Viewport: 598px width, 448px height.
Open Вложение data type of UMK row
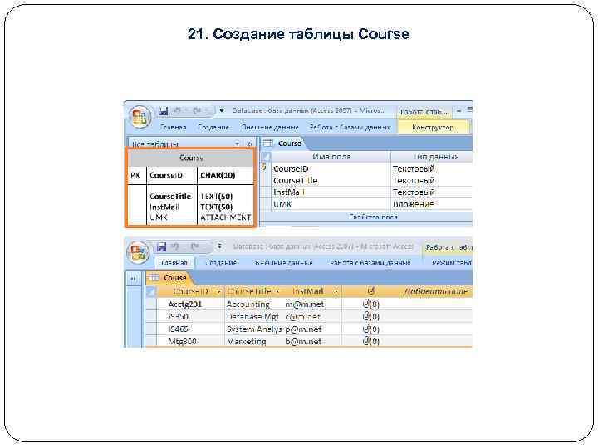pos(413,204)
